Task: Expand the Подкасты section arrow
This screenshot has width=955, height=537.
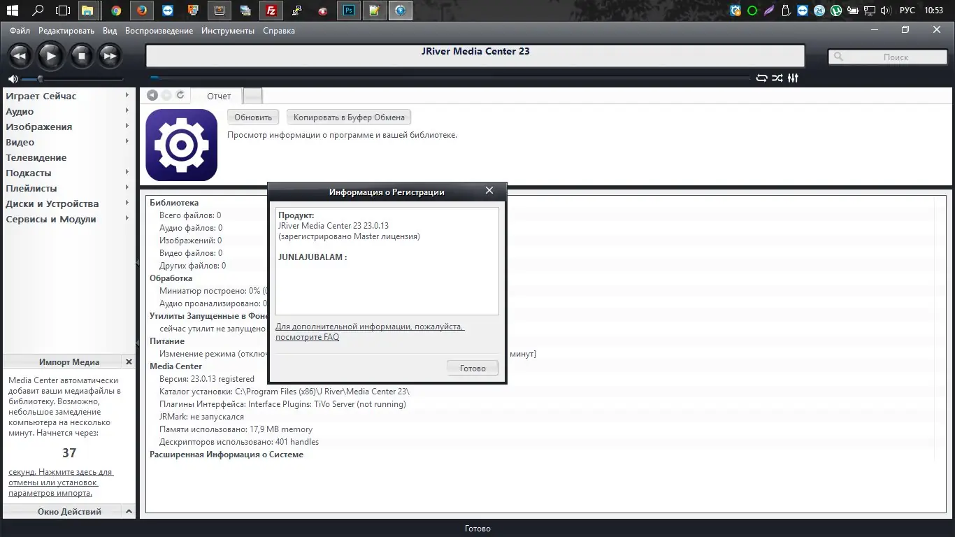Action: coord(127,173)
